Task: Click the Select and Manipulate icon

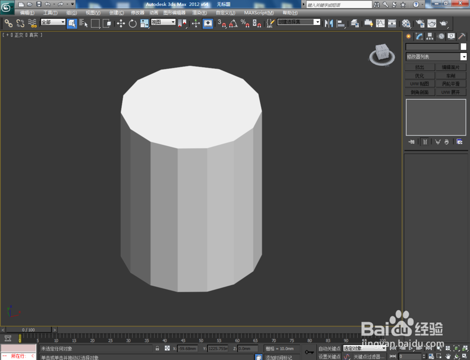Action: 196,23
